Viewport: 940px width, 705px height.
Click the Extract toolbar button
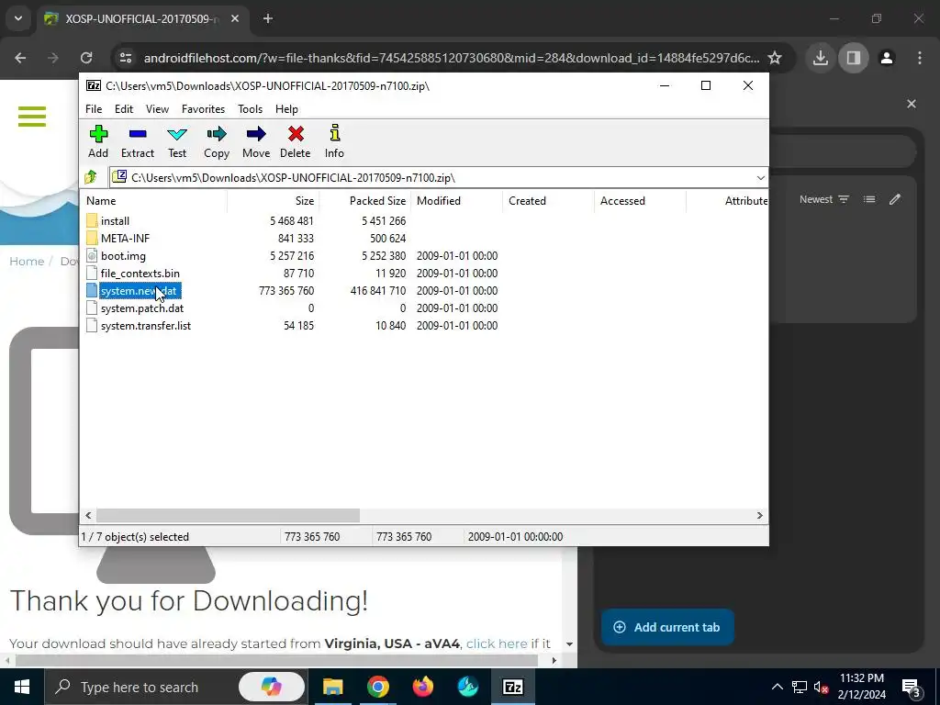pos(138,141)
